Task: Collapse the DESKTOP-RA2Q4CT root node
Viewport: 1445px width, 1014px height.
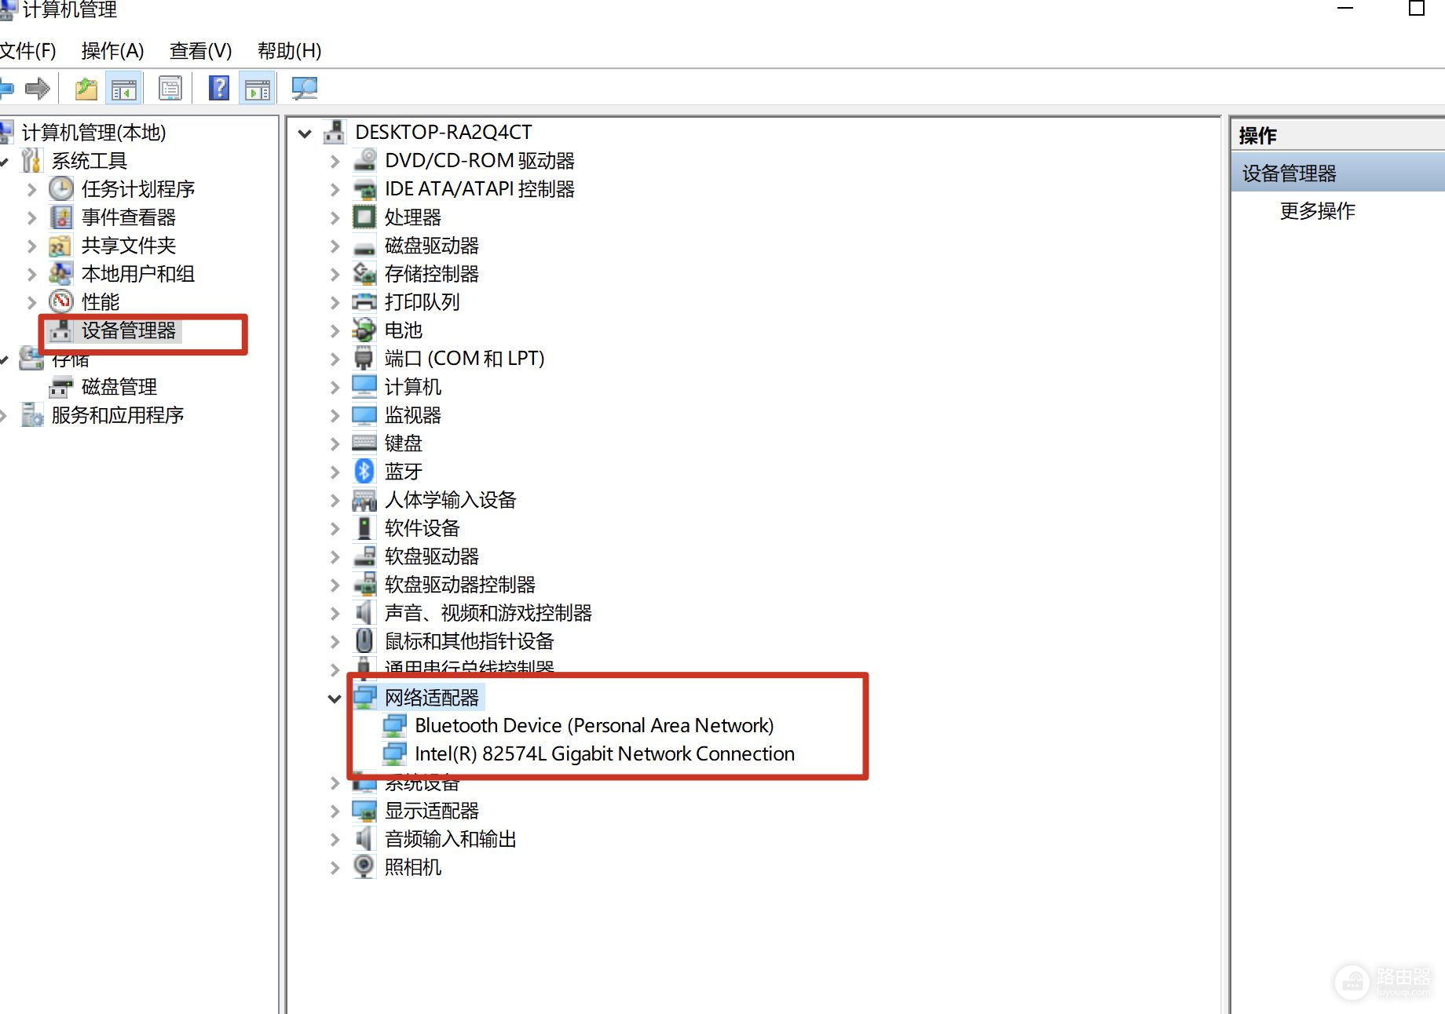Action: [305, 133]
